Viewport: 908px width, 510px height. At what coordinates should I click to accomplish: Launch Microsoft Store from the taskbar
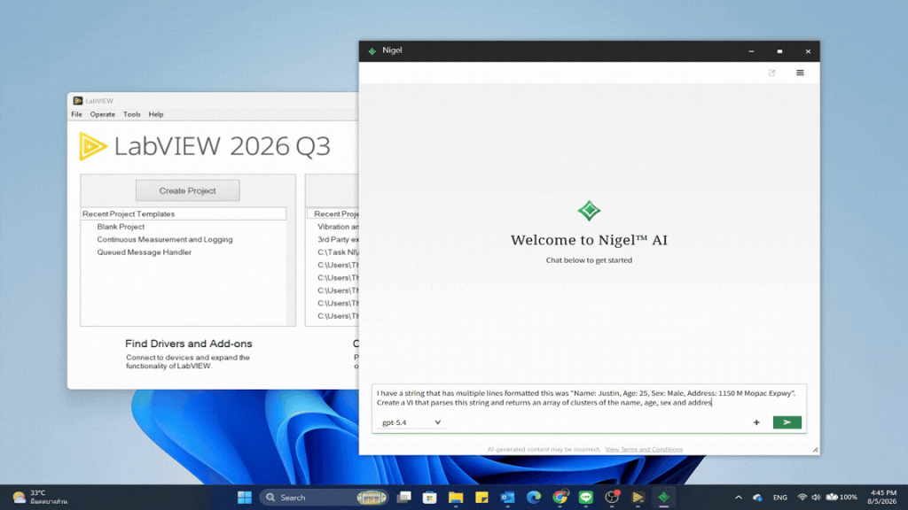tap(430, 498)
